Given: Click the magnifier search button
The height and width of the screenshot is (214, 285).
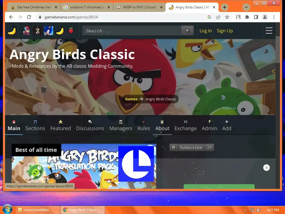Looking at the screenshot, I should pyautogui.click(x=188, y=31).
